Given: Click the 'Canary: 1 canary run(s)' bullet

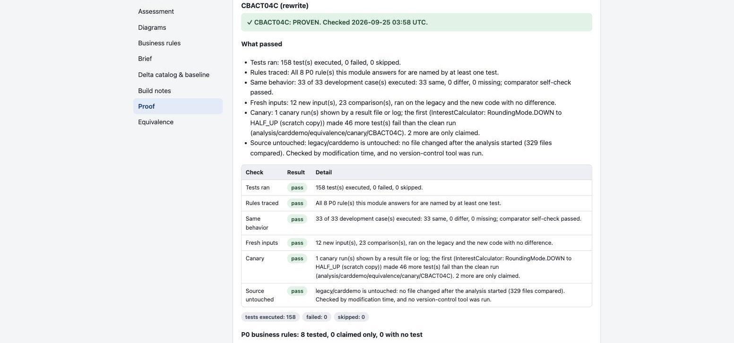Looking at the screenshot, I should point(406,123).
